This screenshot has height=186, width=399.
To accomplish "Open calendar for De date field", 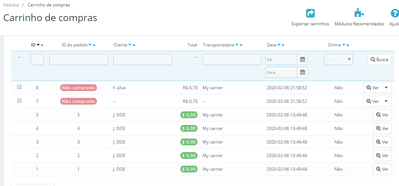I will point(302,59).
